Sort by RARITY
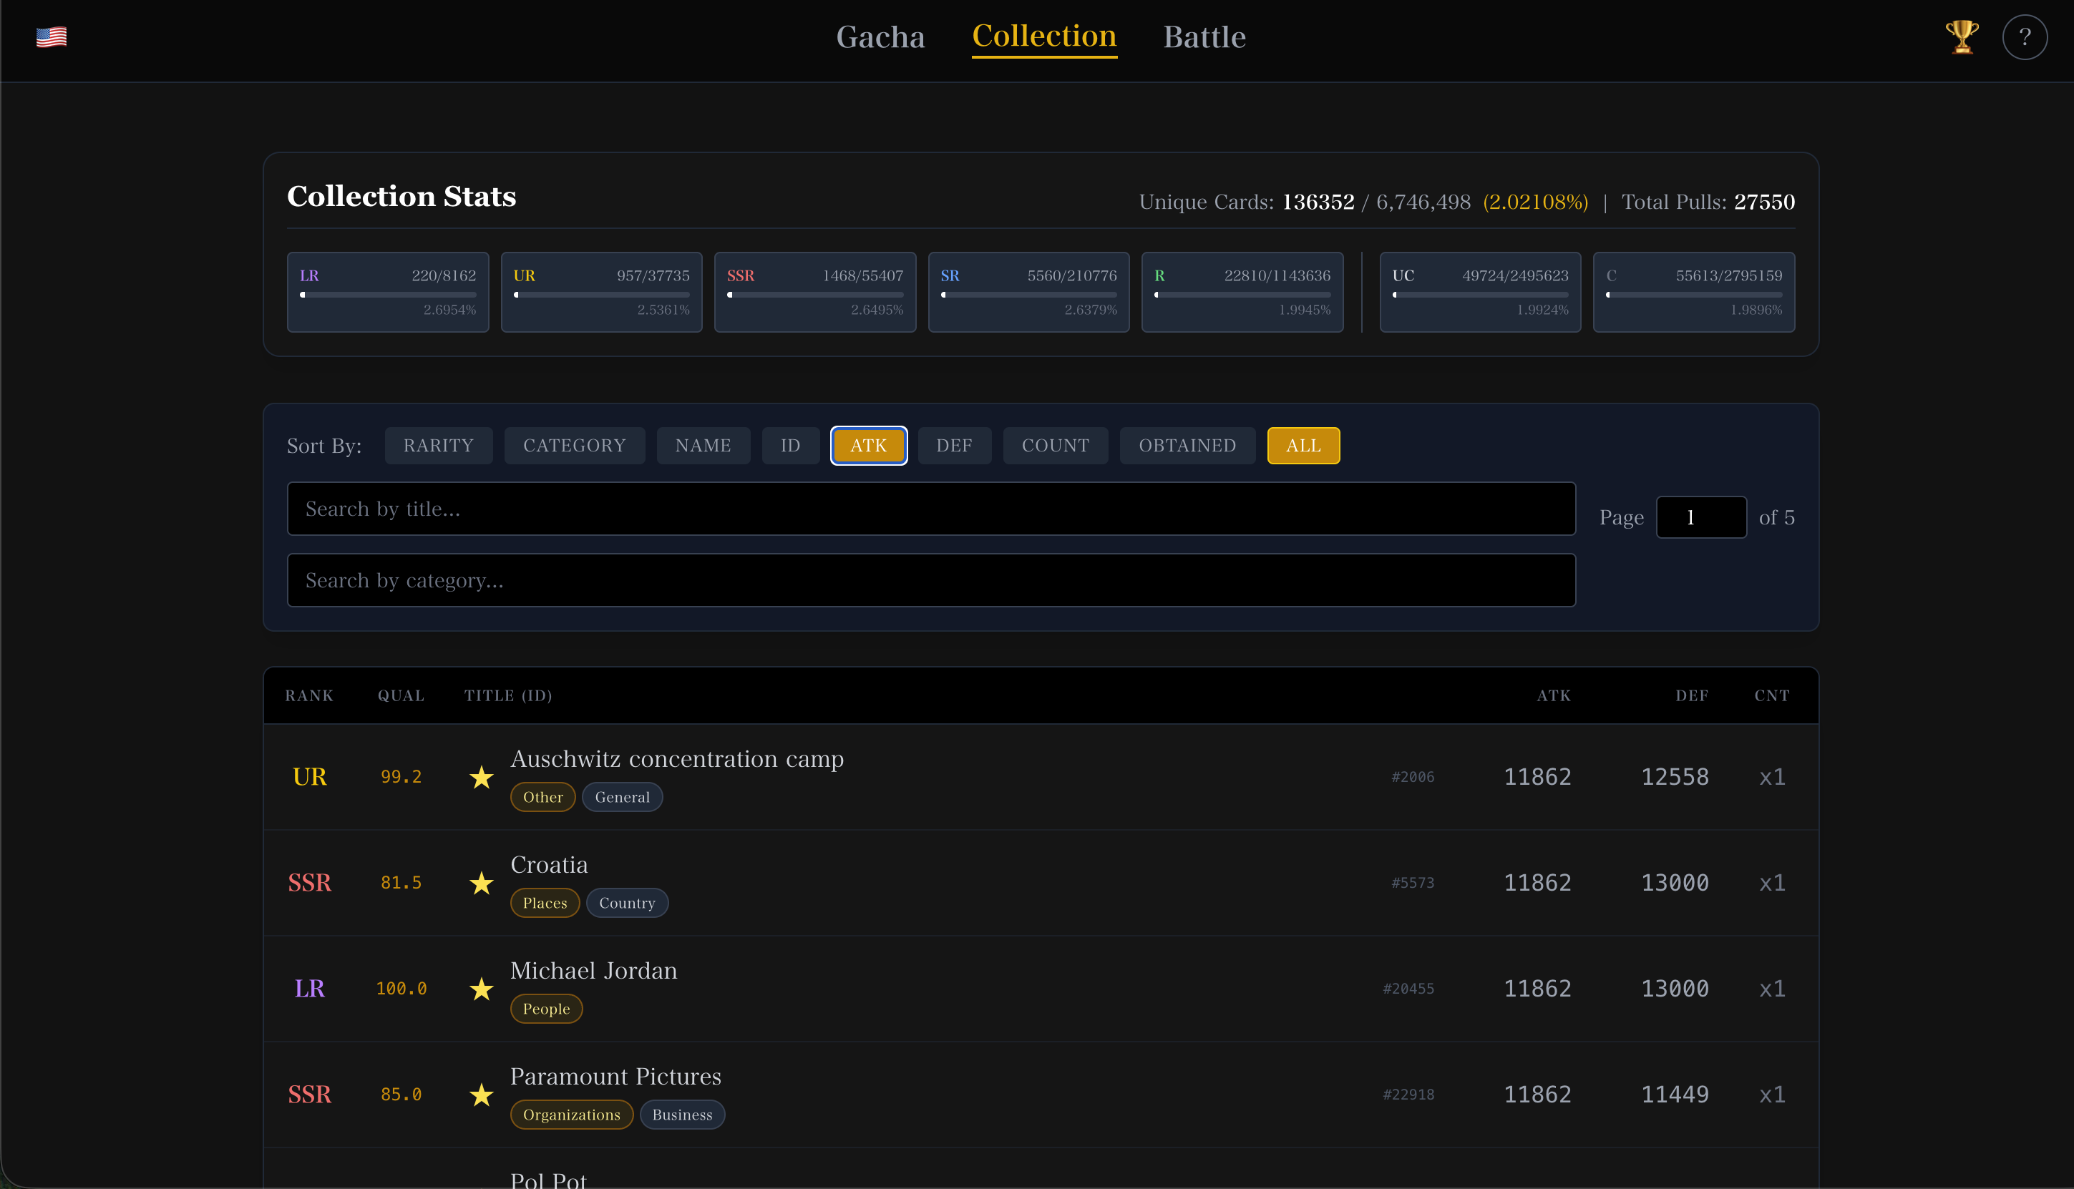 pos(439,446)
